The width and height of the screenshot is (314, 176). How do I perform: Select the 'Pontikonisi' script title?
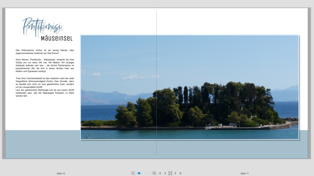click(x=42, y=26)
